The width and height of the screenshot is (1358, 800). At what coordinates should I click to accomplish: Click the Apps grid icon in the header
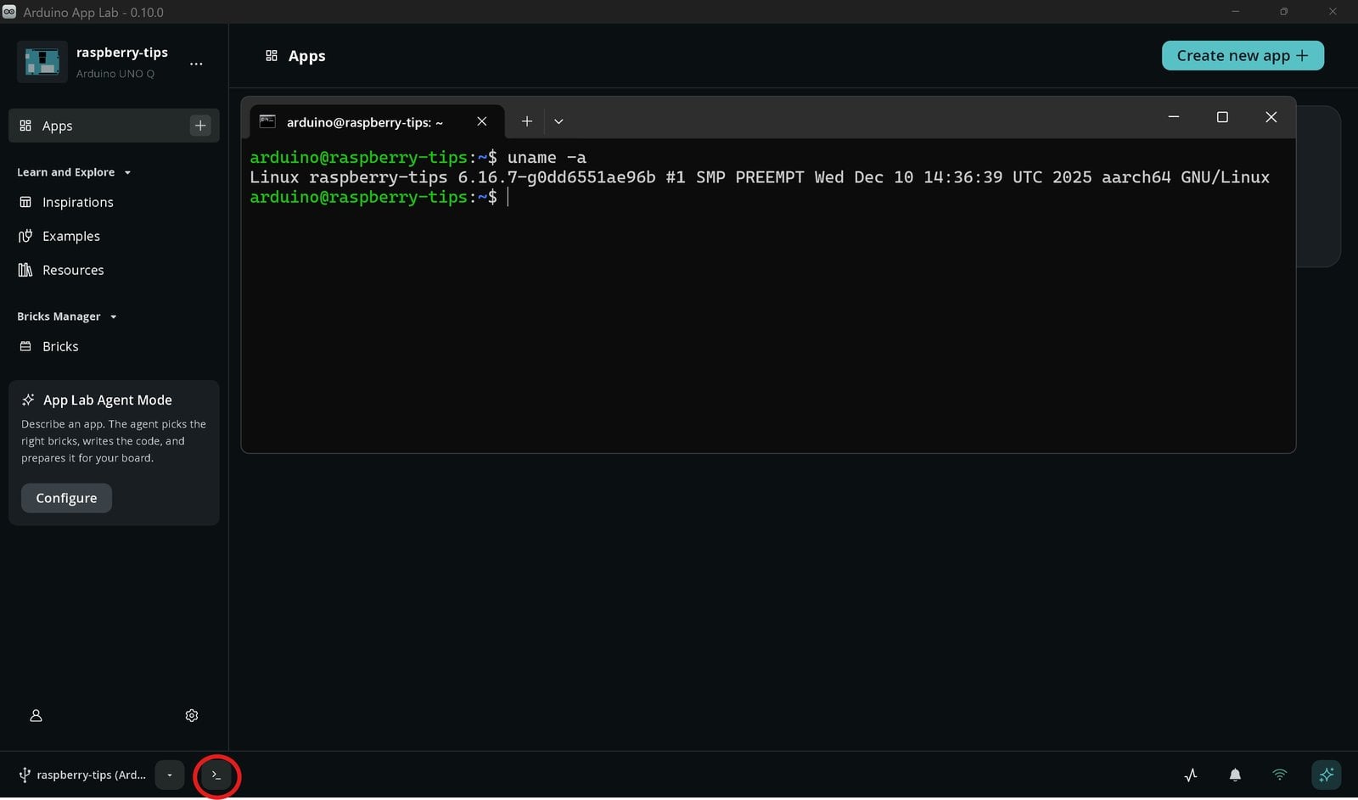point(272,56)
